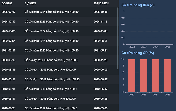Click the Cổ tức bằng CP (%) chart title
176x111 pixels.
(137, 53)
